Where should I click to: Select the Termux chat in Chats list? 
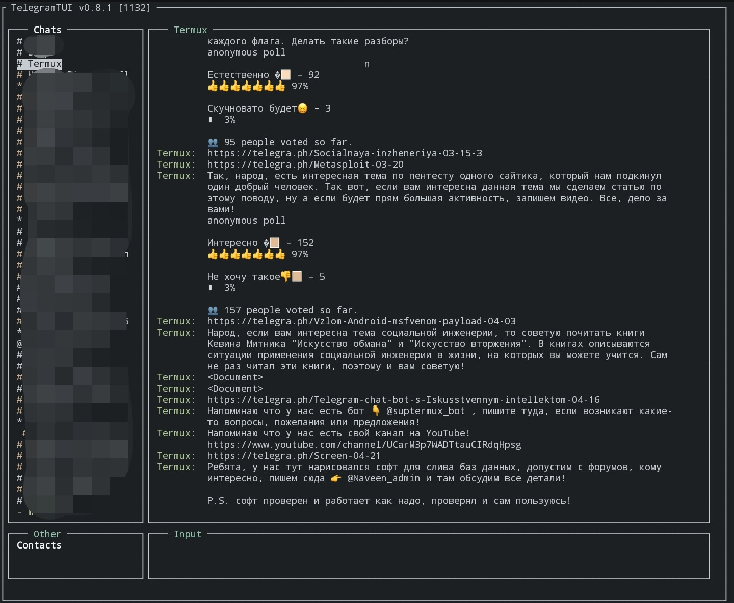(x=39, y=64)
